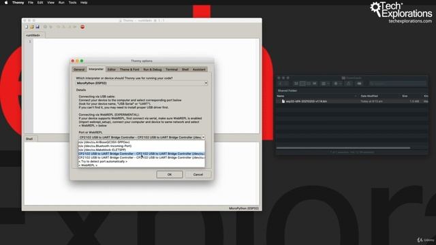This screenshot has height=245, width=436.
Task: Switch to the Terminal tab
Action: click(x=172, y=69)
